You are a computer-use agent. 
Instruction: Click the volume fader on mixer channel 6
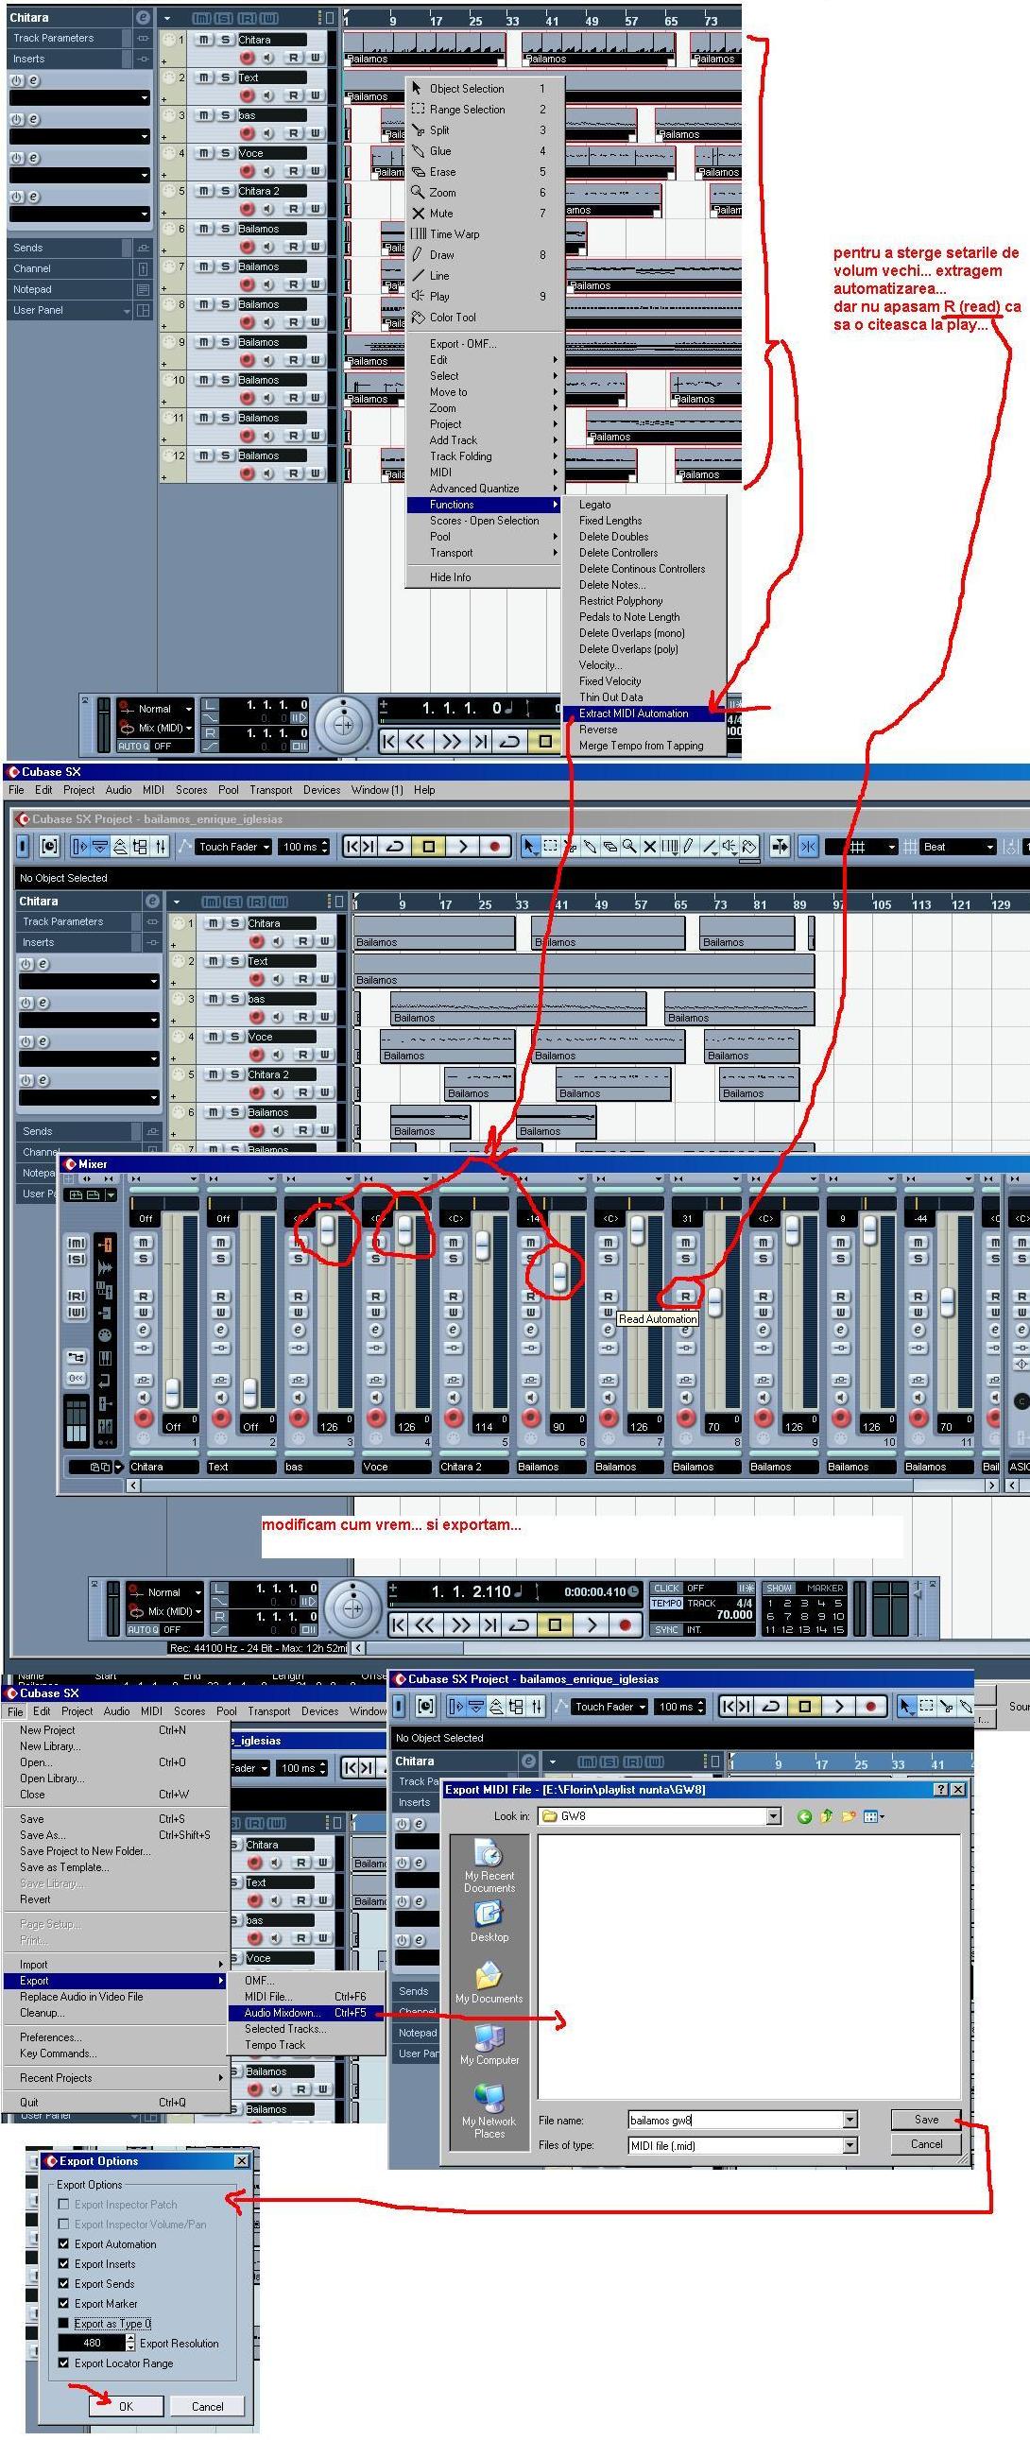tap(560, 1278)
